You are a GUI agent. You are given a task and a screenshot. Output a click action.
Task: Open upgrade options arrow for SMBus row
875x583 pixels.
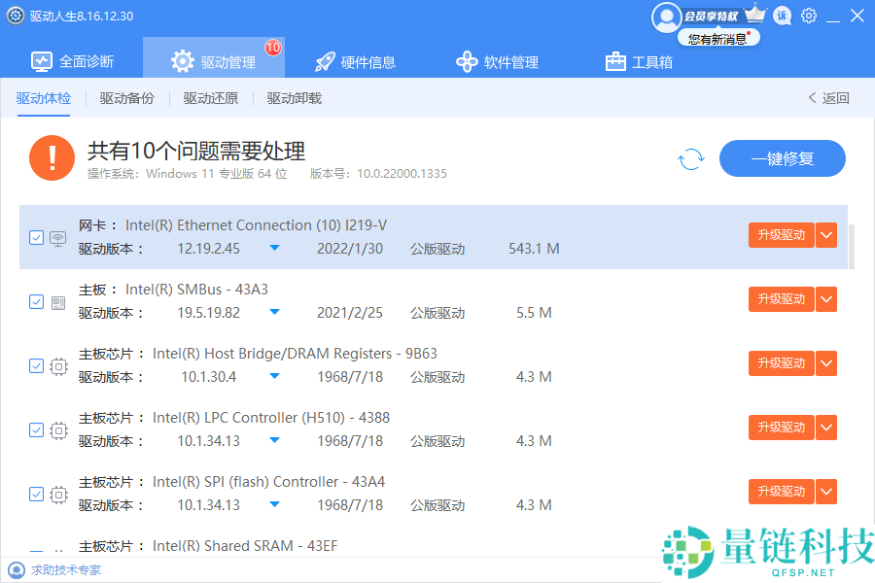[x=826, y=299]
